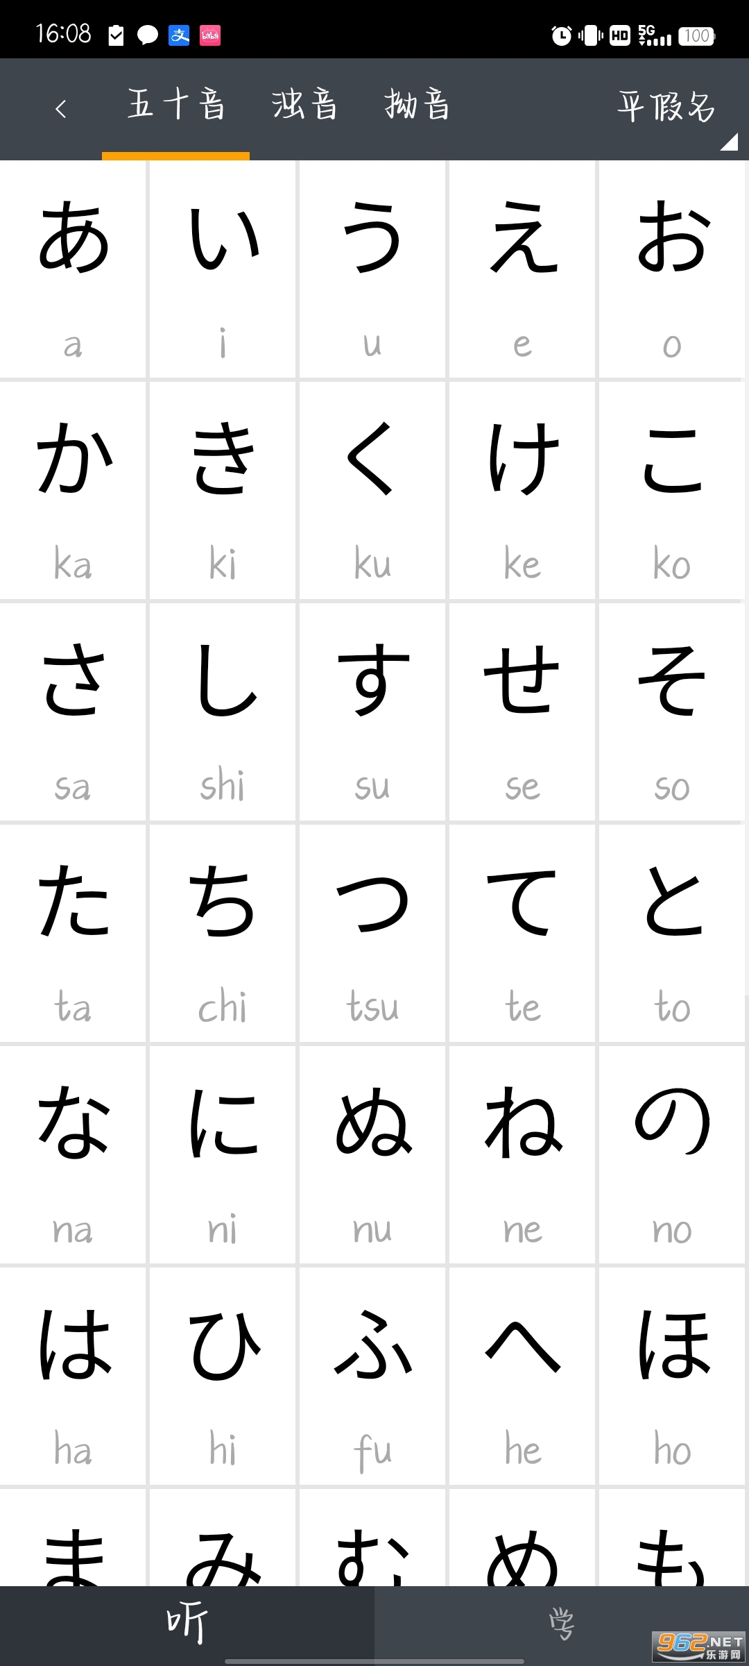
Task: Tap the battery indicator showing 100
Action: click(x=697, y=35)
